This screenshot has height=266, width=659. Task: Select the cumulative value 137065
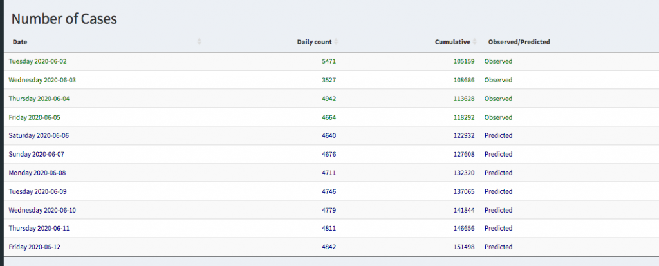[x=463, y=191]
